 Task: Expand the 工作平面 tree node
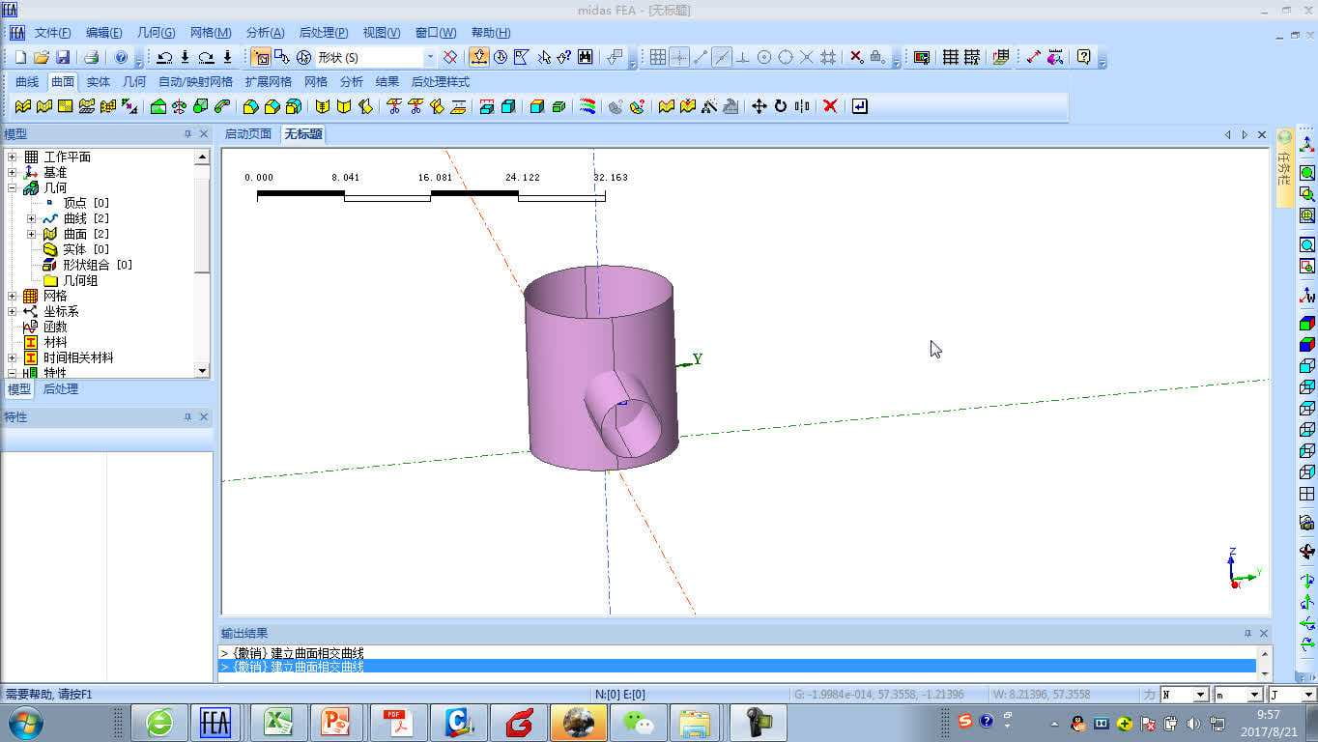point(12,157)
